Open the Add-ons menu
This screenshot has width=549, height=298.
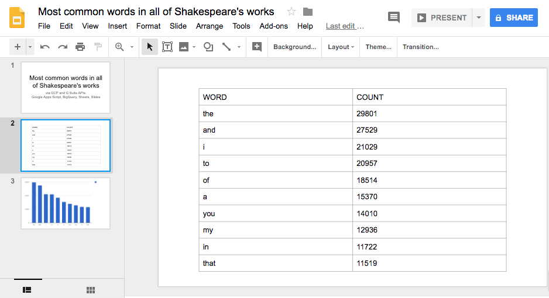[x=273, y=26]
